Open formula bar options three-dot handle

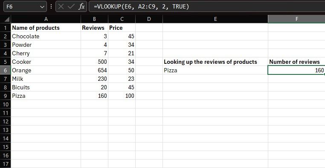pos(51,7)
